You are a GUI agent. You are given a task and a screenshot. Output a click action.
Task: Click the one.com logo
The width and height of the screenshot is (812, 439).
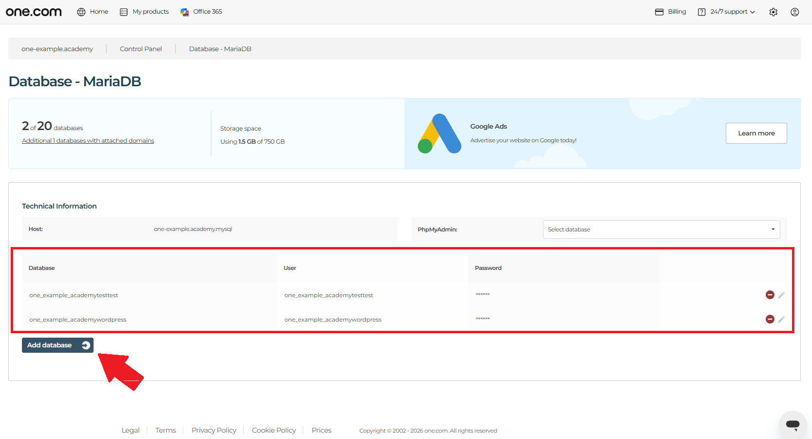34,12
